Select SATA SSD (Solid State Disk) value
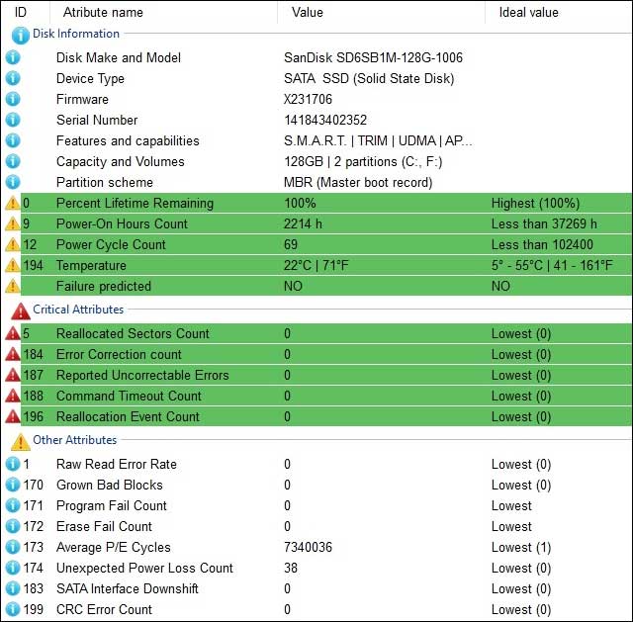This screenshot has height=622, width=633. (x=369, y=78)
